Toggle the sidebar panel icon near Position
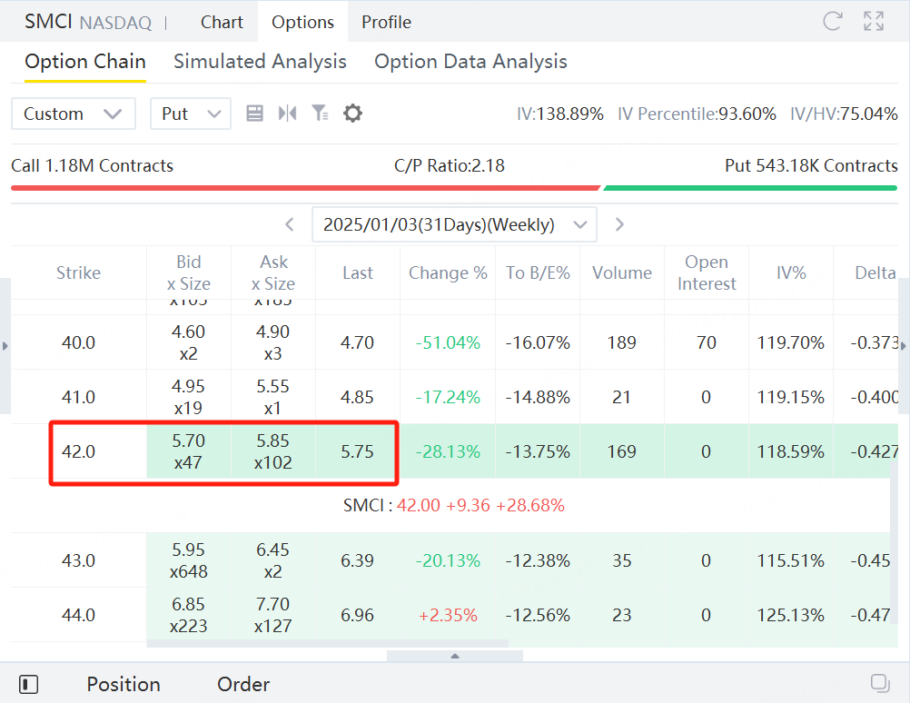 (28, 684)
